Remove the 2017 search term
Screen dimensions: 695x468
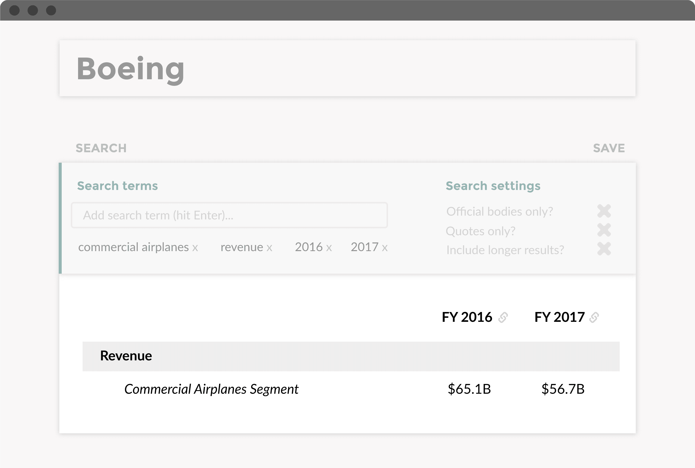click(385, 248)
